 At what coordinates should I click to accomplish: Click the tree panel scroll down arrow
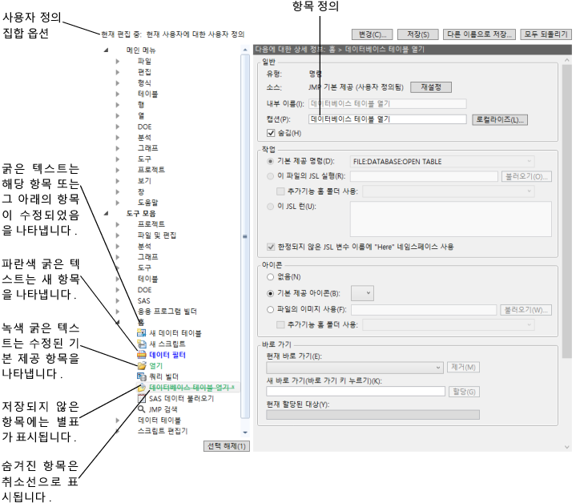[245, 433]
